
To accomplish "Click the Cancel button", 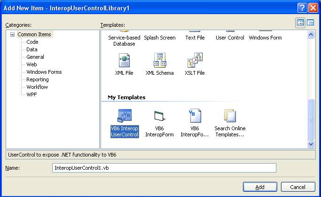I will pyautogui.click(x=298, y=187).
